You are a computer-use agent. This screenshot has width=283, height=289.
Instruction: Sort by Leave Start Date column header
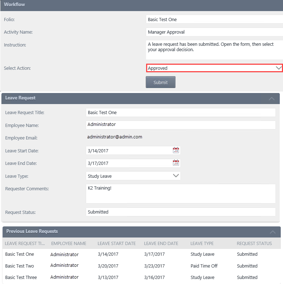coord(116,244)
